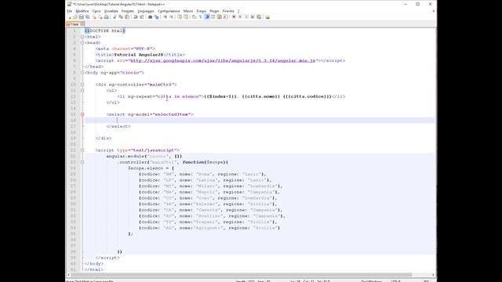
Task: Toggle the highlighted Indent Guide button
Action: tap(206, 17)
